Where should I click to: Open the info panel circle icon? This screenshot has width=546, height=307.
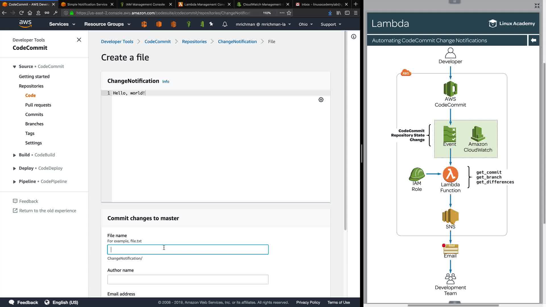tap(353, 37)
